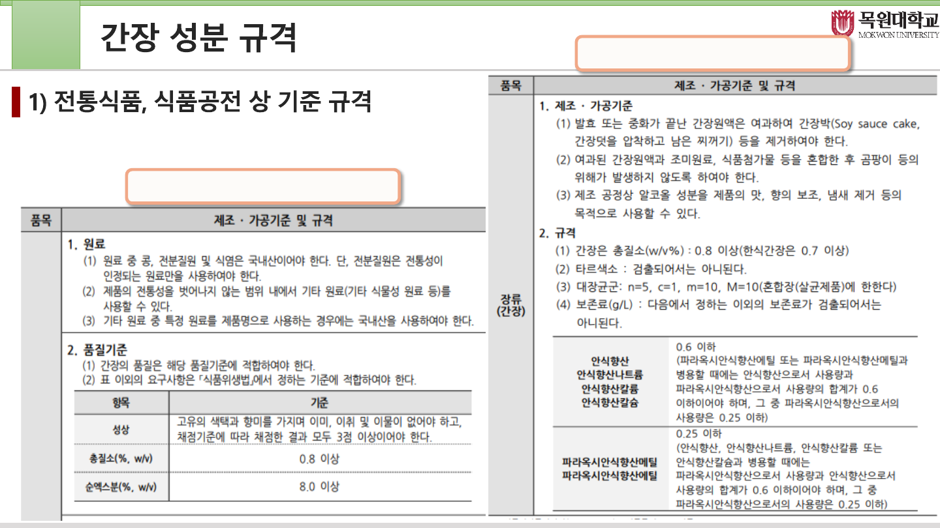Click the right table 품목 header cell
This screenshot has width=940, height=528.
pyautogui.click(x=510, y=85)
